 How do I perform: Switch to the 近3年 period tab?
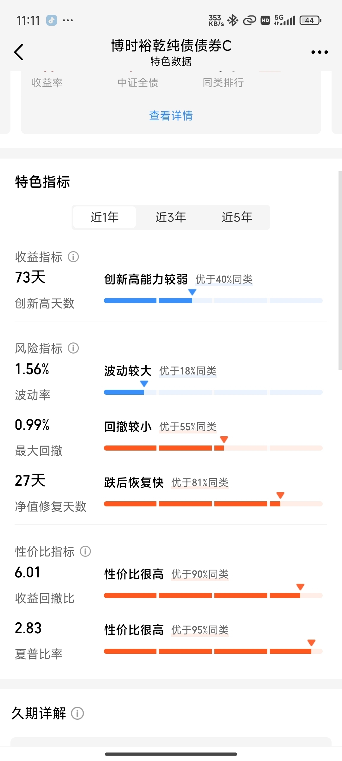click(171, 217)
